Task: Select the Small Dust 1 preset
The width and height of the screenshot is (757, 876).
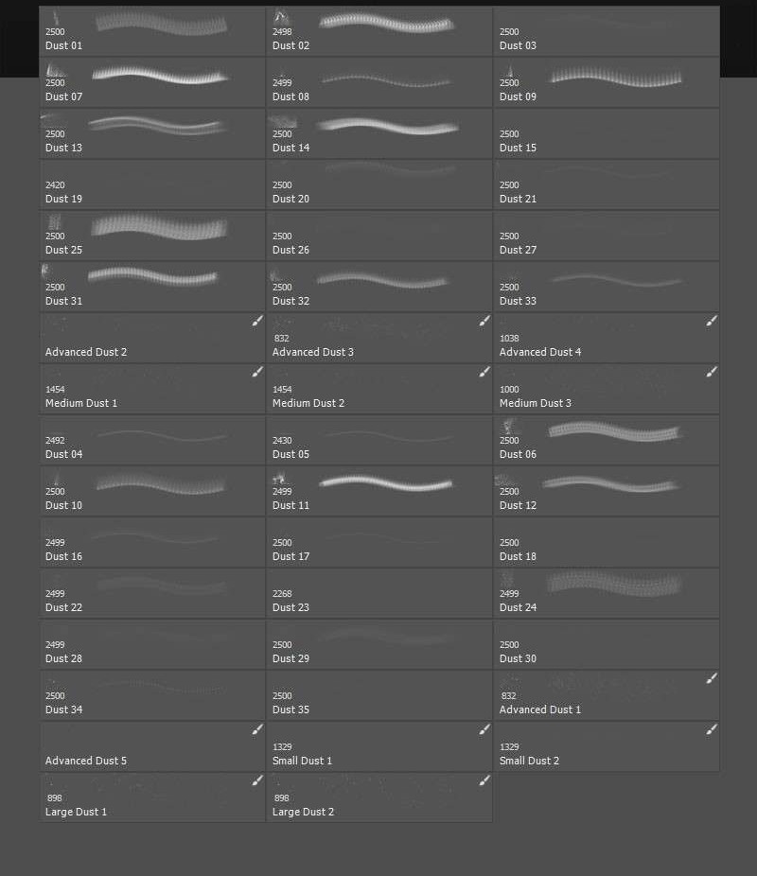Action: (379, 746)
